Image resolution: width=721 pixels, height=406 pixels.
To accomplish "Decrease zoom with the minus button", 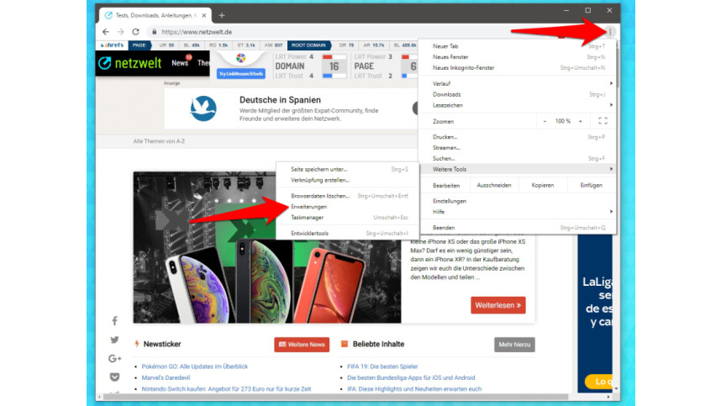I will (x=545, y=121).
